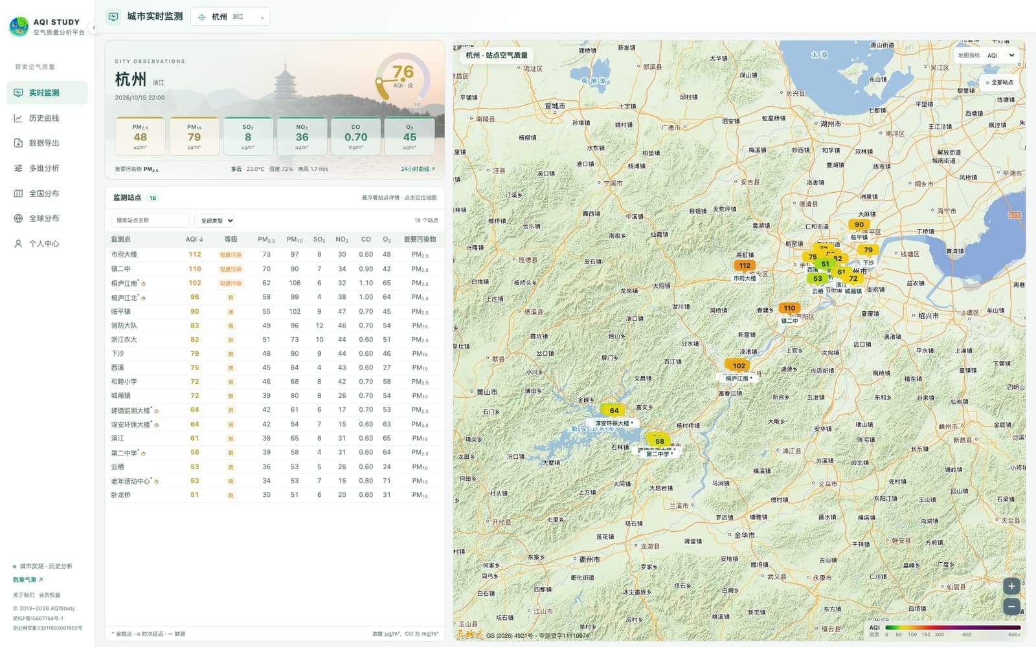
Task: Zoom in the map with plus button
Action: pos(1011,586)
